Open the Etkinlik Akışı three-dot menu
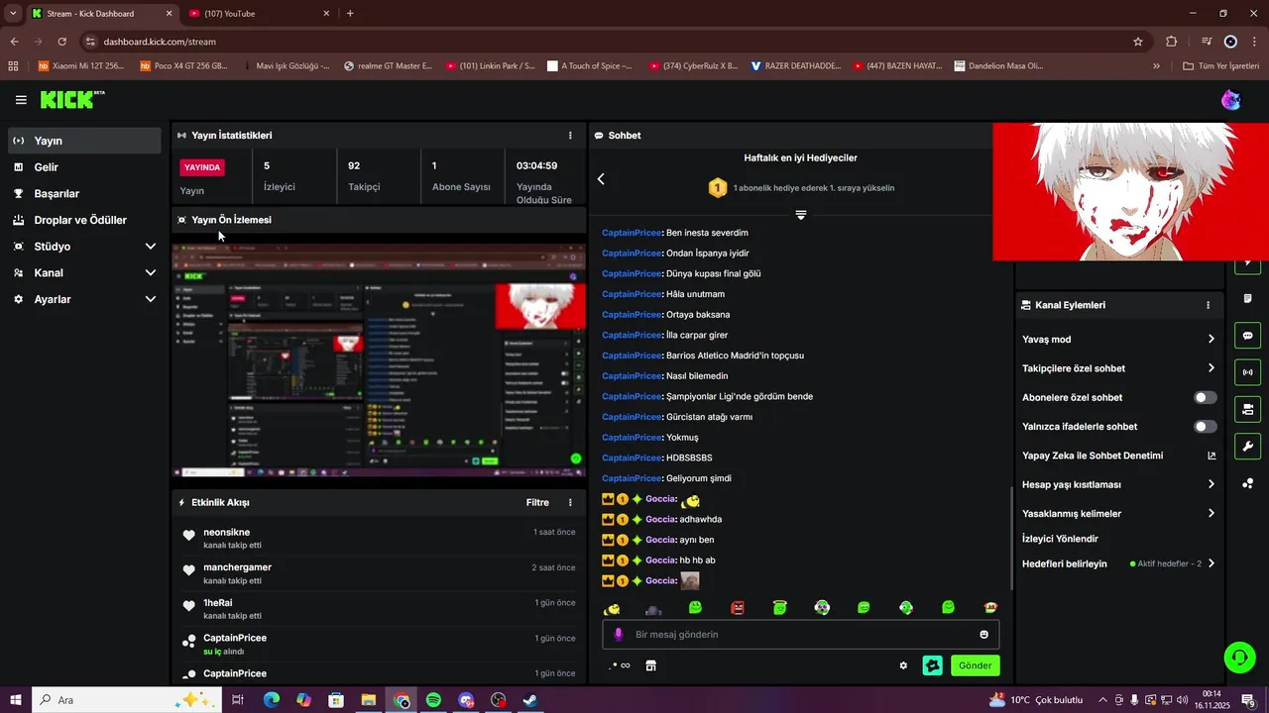The height and width of the screenshot is (713, 1269). click(570, 503)
